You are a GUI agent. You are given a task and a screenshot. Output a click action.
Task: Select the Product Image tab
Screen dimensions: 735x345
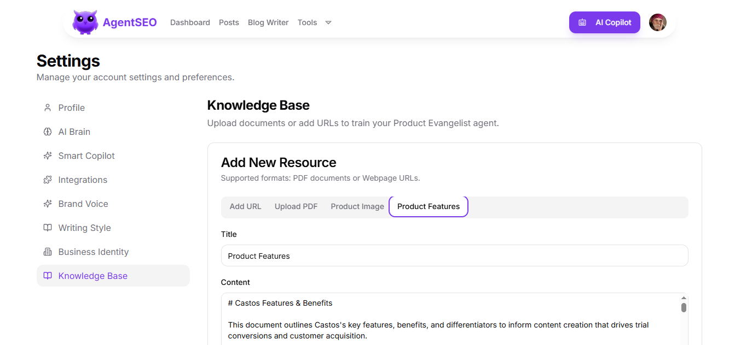point(357,206)
